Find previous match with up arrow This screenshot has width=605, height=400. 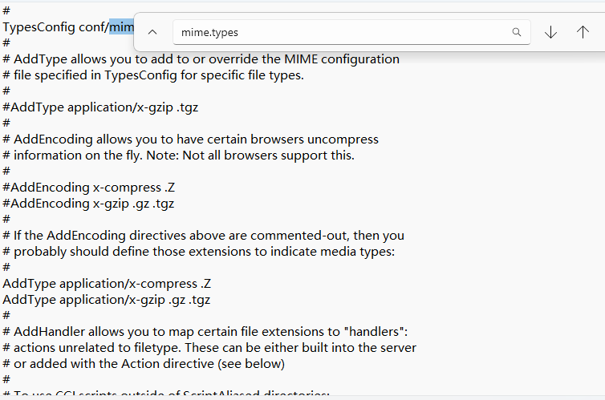tap(583, 32)
